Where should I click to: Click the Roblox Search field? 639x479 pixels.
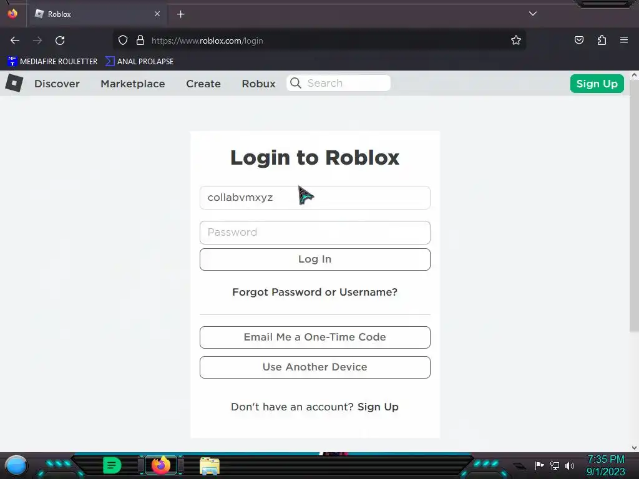tap(338, 83)
